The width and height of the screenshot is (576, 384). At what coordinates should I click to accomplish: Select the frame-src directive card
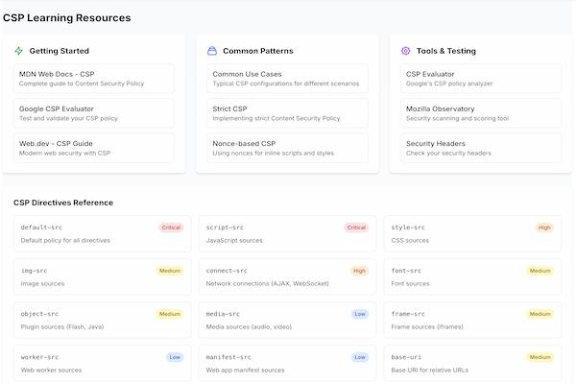tap(472, 320)
